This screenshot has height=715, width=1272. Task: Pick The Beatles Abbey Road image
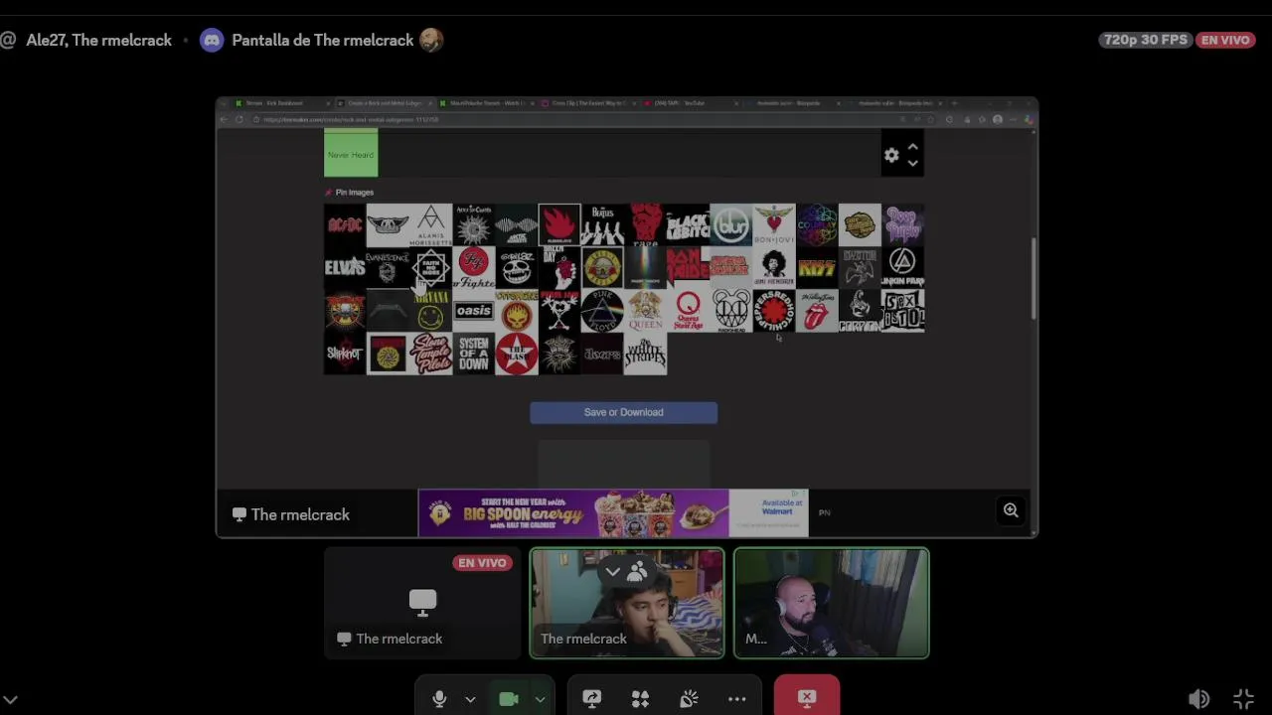tap(602, 225)
